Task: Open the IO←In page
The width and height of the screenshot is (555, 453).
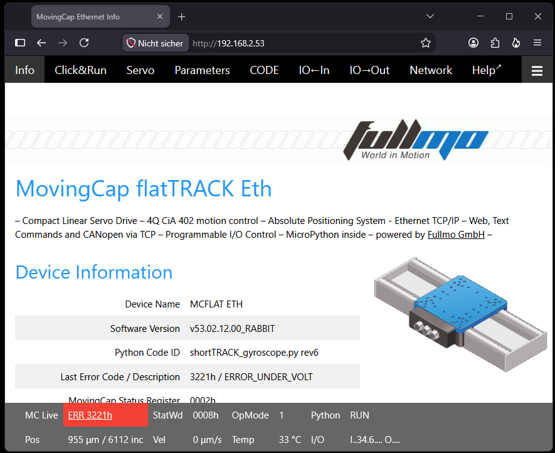Action: pos(314,70)
